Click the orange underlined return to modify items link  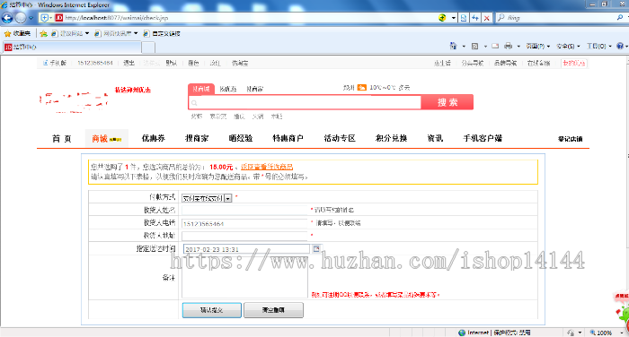(x=267, y=167)
